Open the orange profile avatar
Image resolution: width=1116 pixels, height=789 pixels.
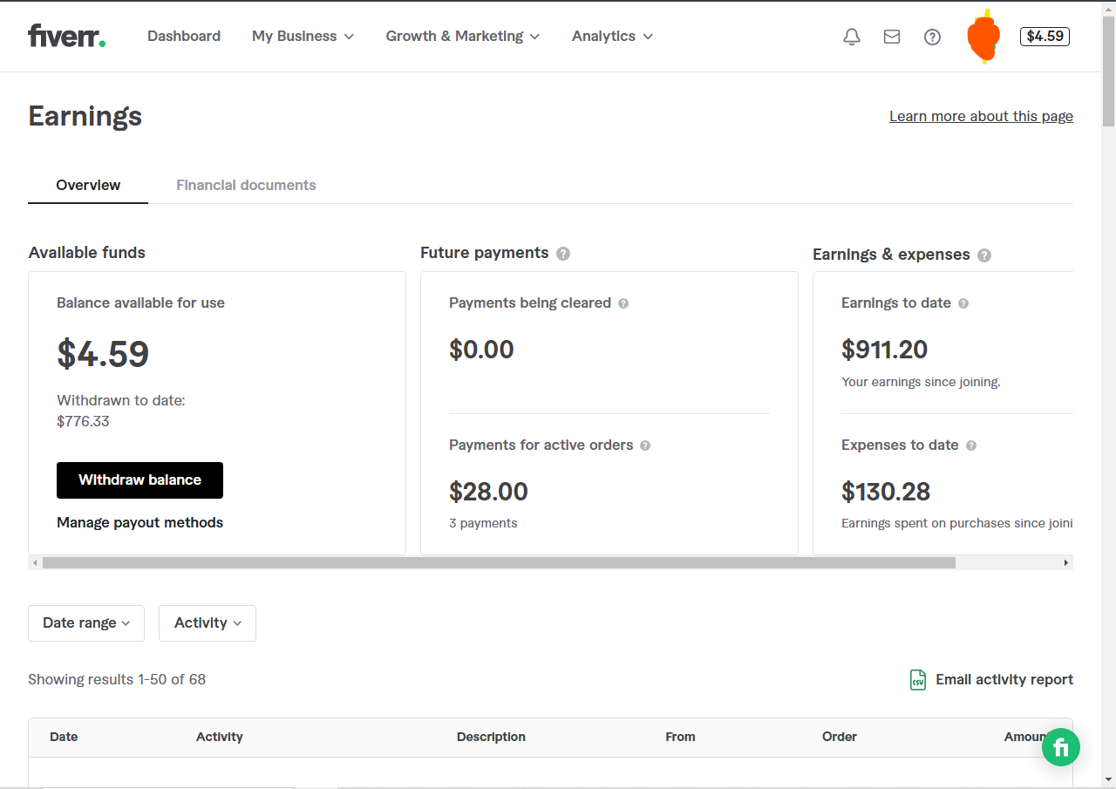click(983, 37)
